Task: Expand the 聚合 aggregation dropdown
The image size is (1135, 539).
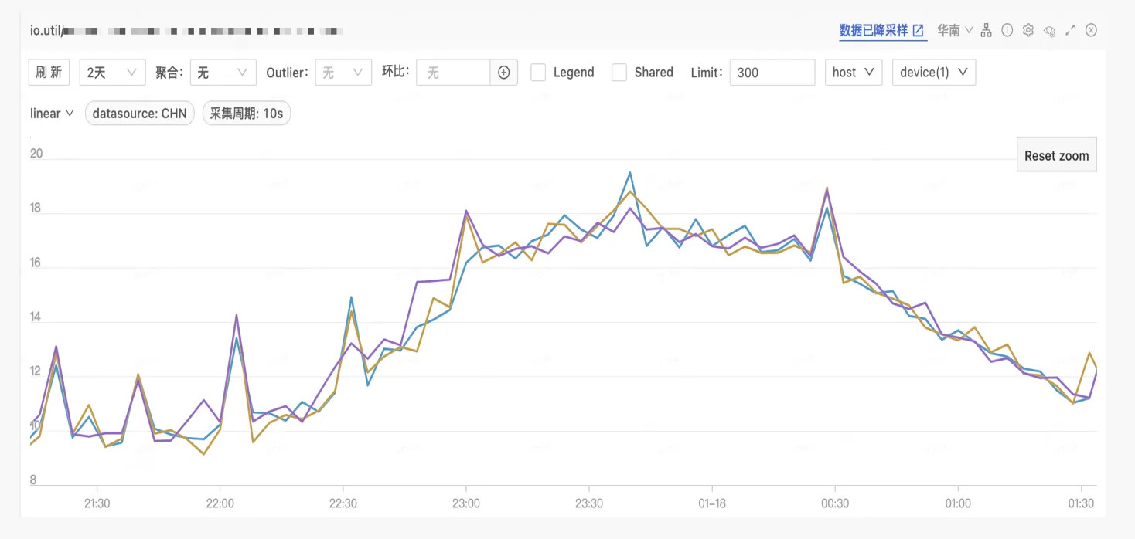Action: [223, 73]
